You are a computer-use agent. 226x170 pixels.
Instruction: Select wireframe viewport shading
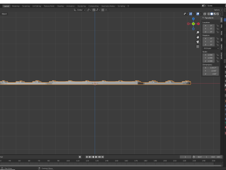[x=209, y=14]
